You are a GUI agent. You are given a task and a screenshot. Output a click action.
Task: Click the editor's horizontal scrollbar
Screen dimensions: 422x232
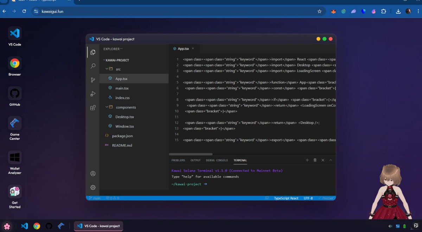[192, 154]
